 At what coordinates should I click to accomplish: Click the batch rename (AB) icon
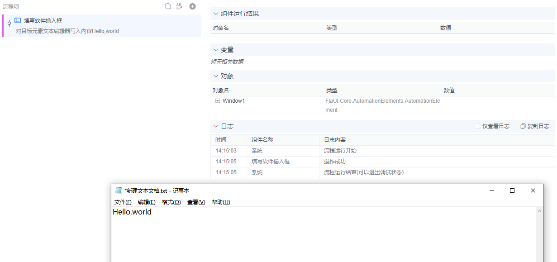click(179, 6)
